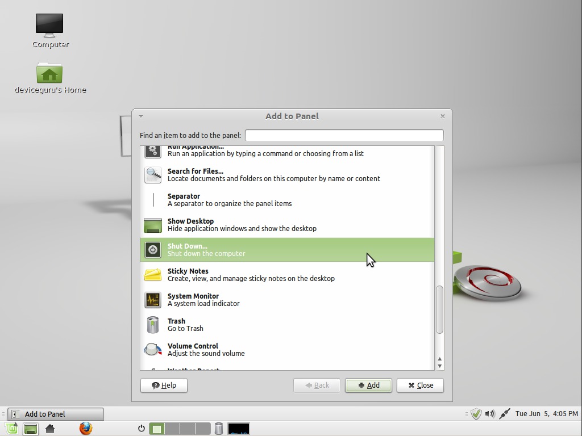This screenshot has width=582, height=436.
Task: Select the Run Application gear icon
Action: coord(152,151)
